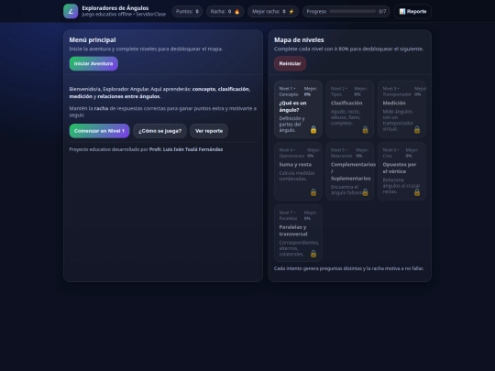Open the Suma y resta level card
The image size is (495, 371).
pos(298,171)
